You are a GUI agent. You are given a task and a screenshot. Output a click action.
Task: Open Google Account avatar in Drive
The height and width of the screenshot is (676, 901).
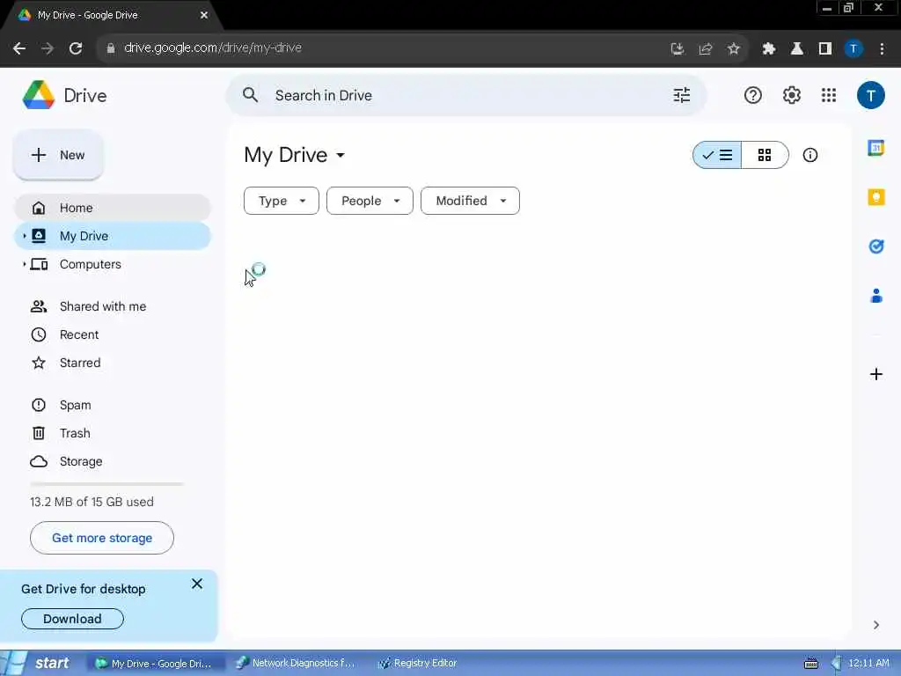tap(870, 95)
